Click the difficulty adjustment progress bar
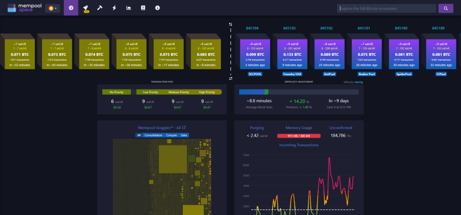461x215 pixels. coord(299,92)
